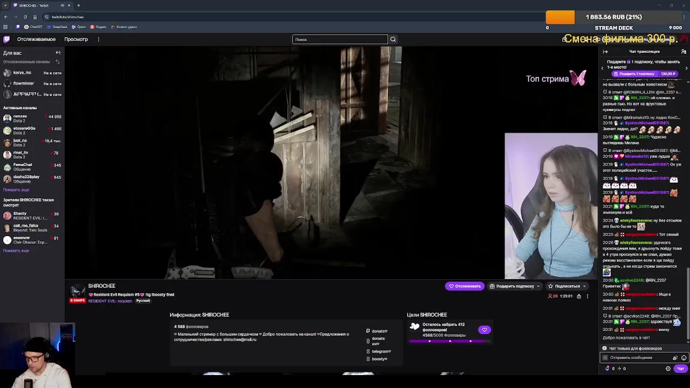690x388 pixels.
Task: Open FemaChat channel in sidebar
Action: pos(32,167)
